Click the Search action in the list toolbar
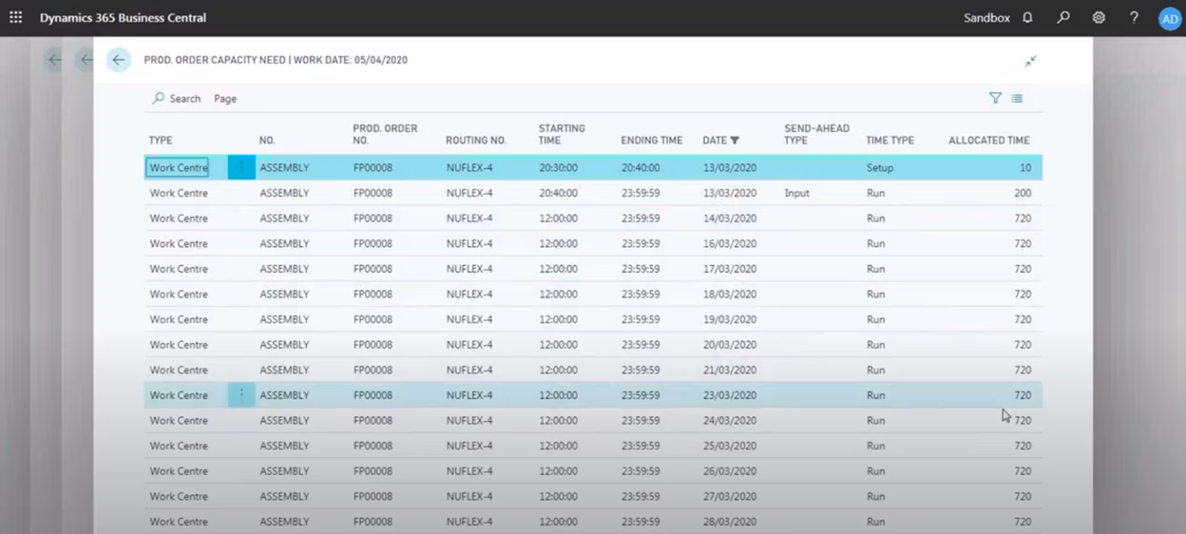 (x=177, y=99)
